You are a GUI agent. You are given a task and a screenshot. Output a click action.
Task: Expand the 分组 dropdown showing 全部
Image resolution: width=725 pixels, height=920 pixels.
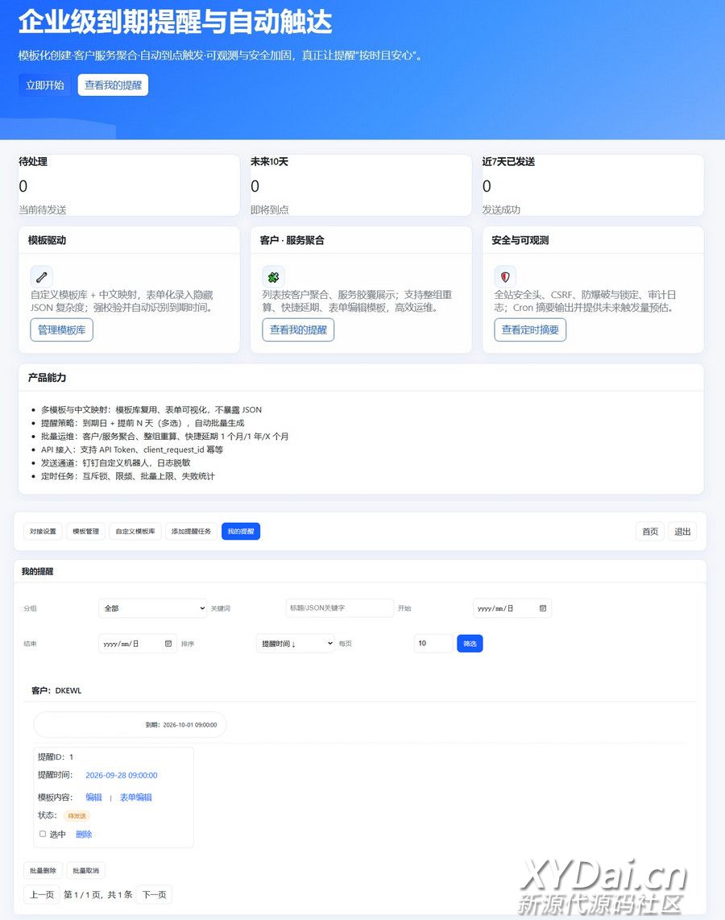pyautogui.click(x=152, y=608)
